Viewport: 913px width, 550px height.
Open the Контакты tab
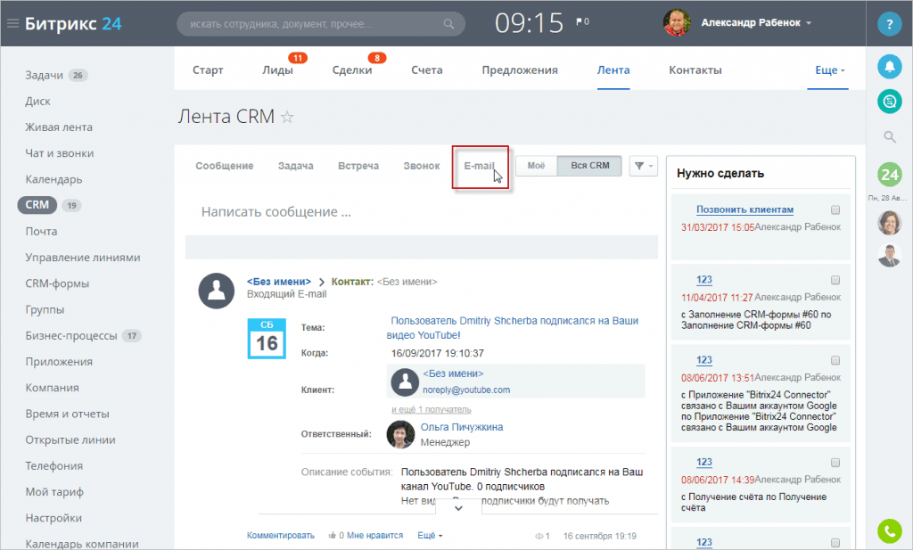click(695, 70)
